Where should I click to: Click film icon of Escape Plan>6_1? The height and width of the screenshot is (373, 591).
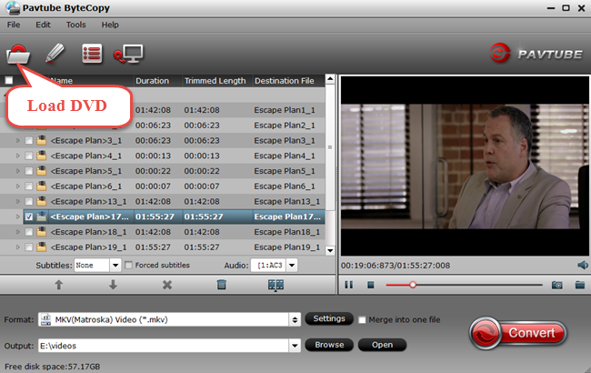pyautogui.click(x=42, y=186)
